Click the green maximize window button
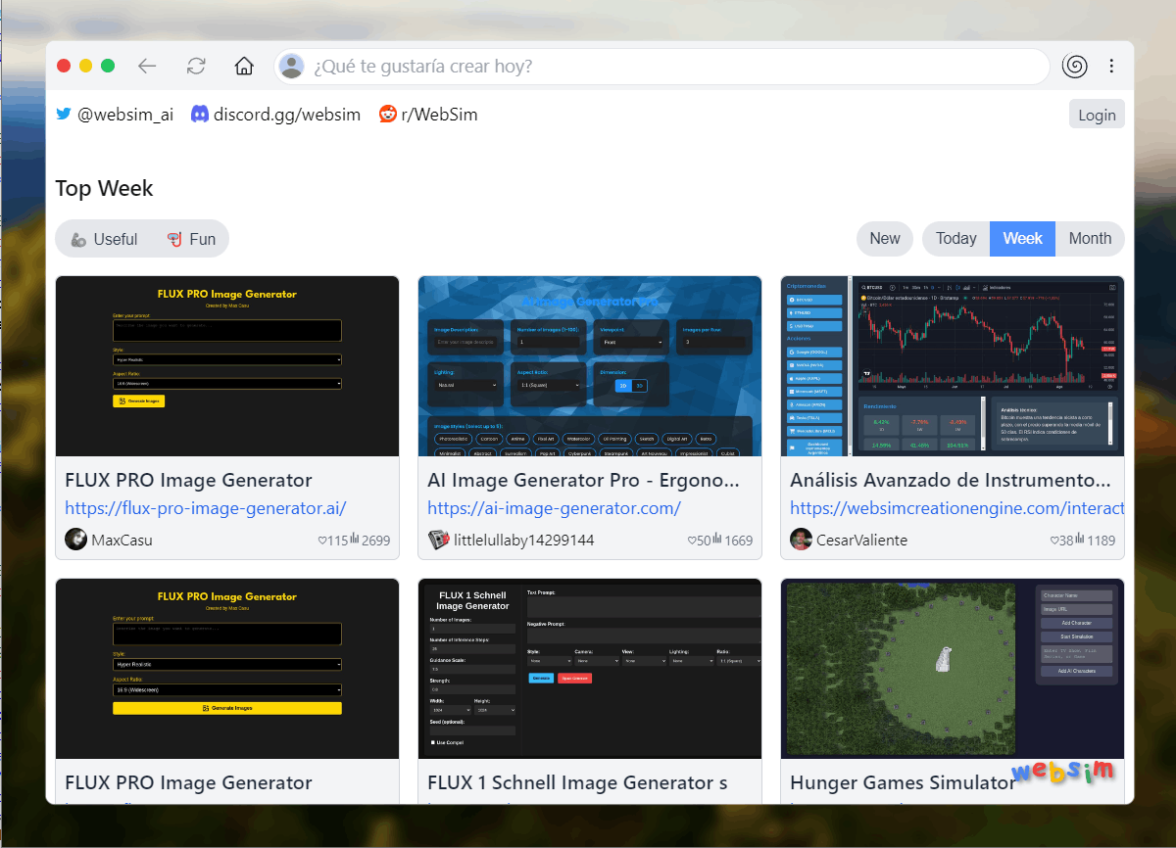 [x=108, y=66]
